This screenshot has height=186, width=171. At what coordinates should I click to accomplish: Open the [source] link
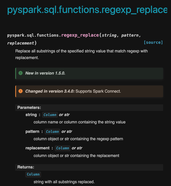(153, 42)
